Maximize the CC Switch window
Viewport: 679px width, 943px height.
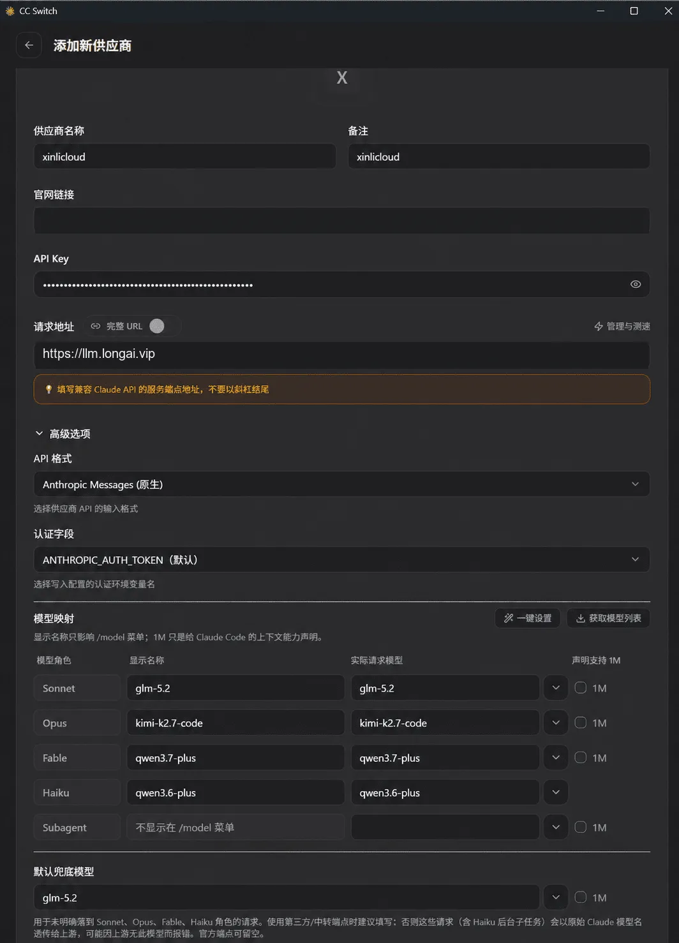point(634,11)
